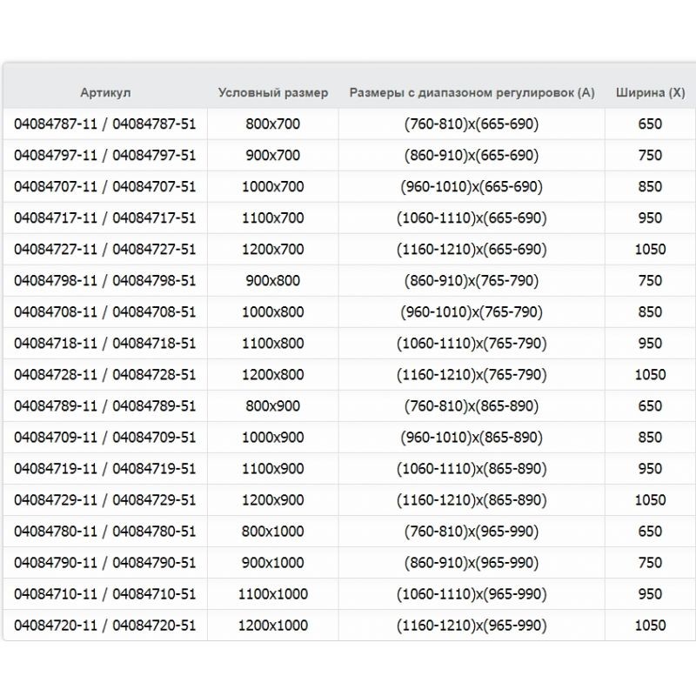
Task: Select article cell 04084798-11 / 04084798-51
Action: [x=105, y=280]
